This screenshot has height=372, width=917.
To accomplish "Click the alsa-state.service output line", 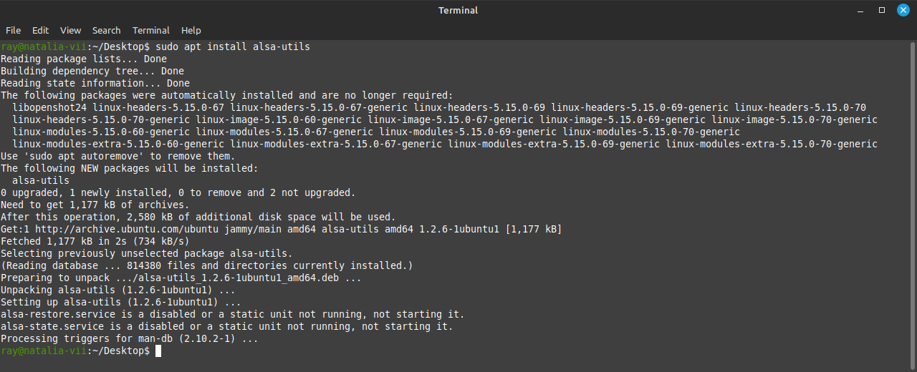I will click(226, 326).
